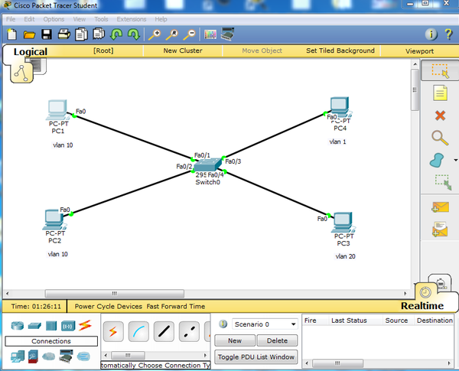Select WAN Emulation cloud category
This screenshot has height=371, width=459.
pos(49,356)
